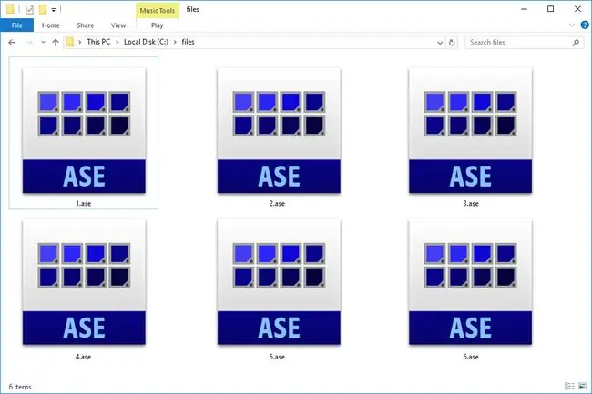The height and width of the screenshot is (394, 592).
Task: Open the View ribbon tab
Action: click(x=118, y=25)
